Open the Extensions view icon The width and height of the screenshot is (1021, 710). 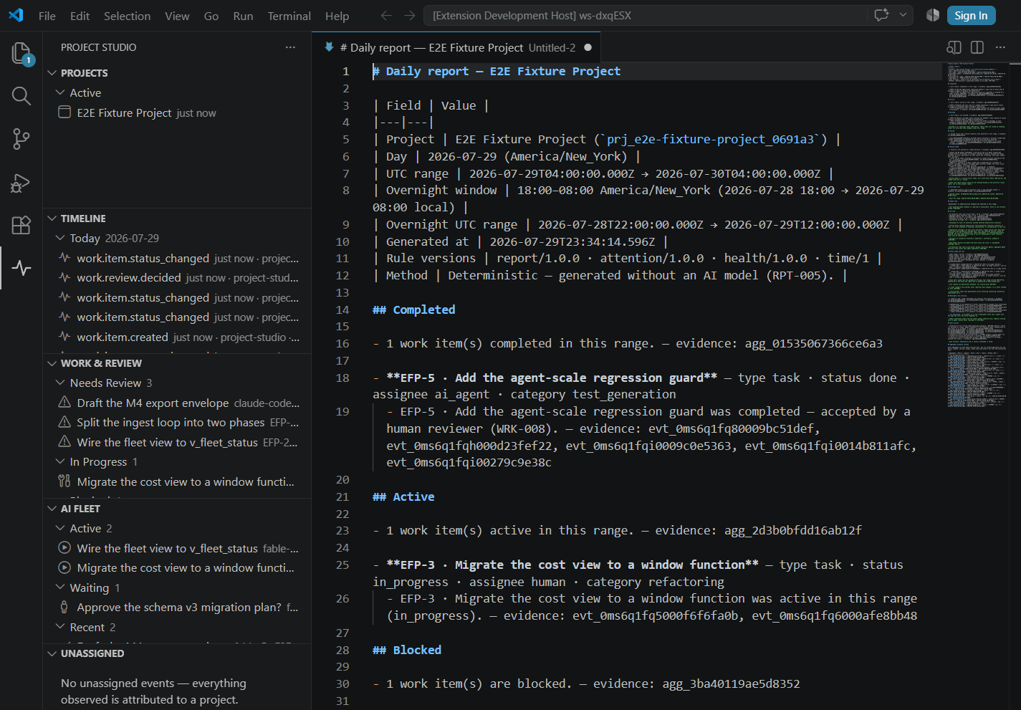point(21,225)
